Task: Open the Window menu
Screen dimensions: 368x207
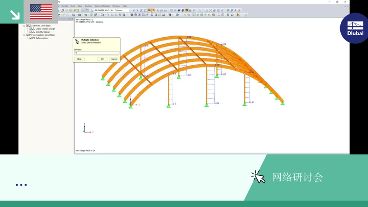Action: [116, 6]
